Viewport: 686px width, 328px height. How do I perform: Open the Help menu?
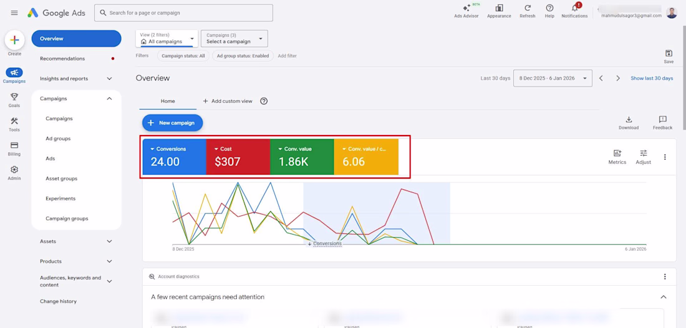tap(549, 11)
